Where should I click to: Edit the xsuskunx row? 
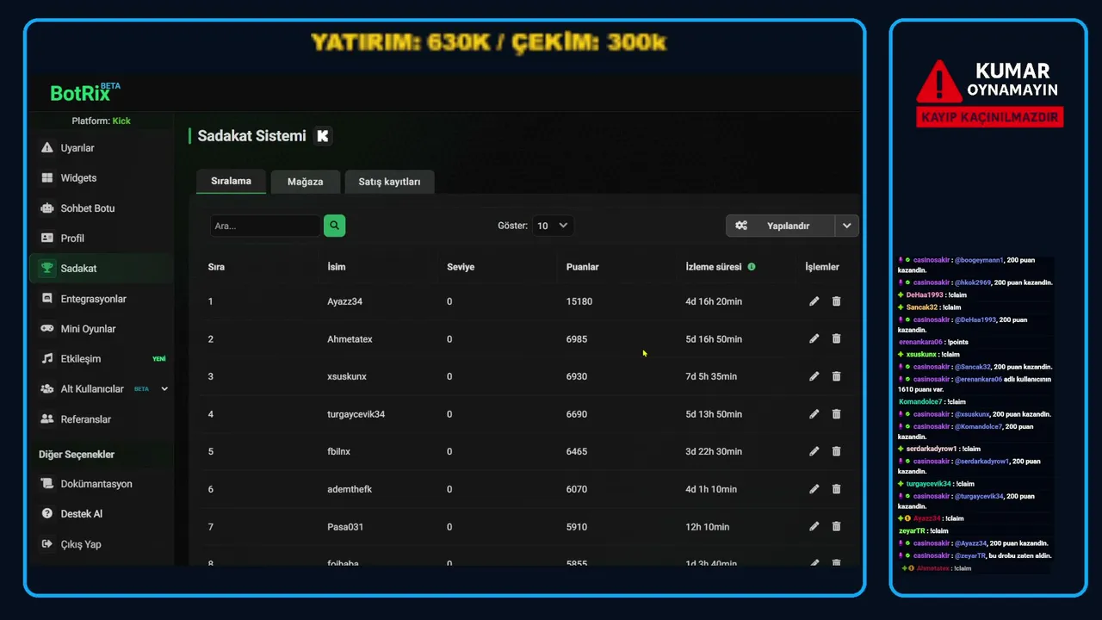(x=814, y=376)
